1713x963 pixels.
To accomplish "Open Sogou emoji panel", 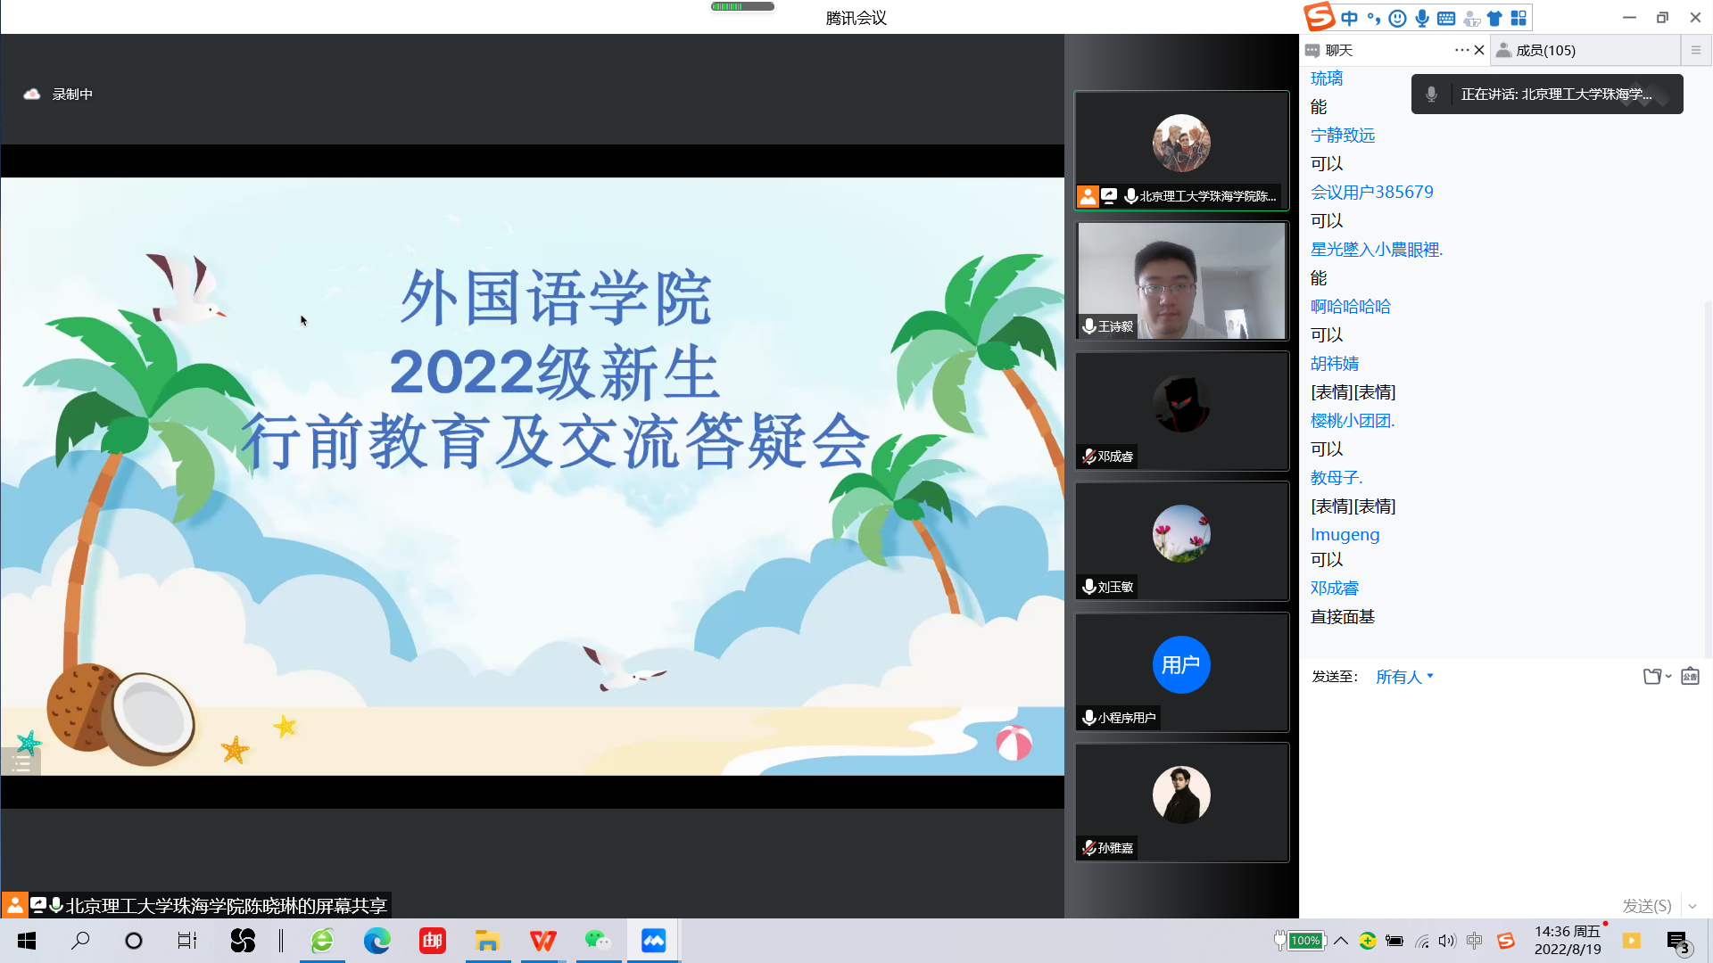I will click(1398, 18).
